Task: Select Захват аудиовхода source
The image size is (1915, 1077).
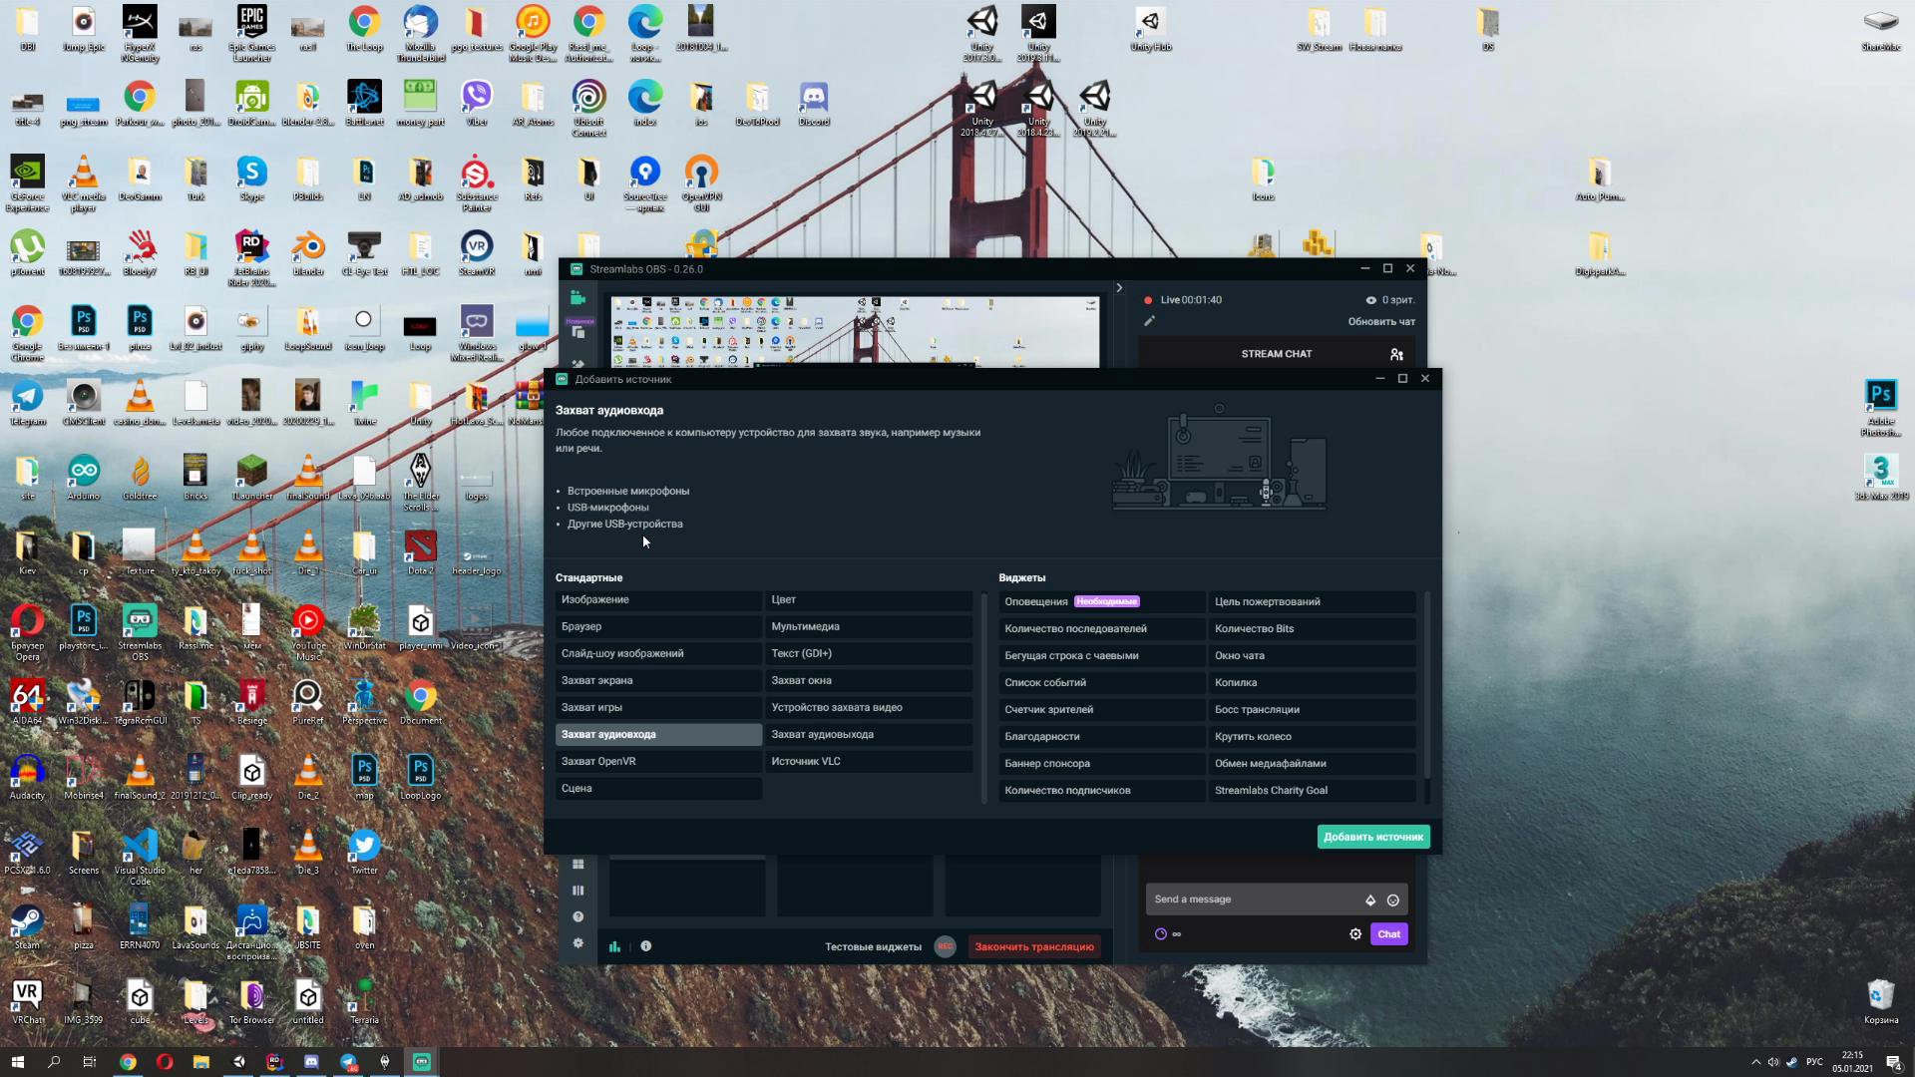Action: [x=658, y=735]
